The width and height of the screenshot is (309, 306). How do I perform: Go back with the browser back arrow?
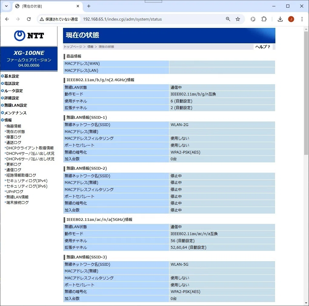pyautogui.click(x=7, y=19)
